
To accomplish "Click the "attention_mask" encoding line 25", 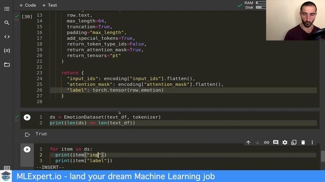I will point(145,84).
